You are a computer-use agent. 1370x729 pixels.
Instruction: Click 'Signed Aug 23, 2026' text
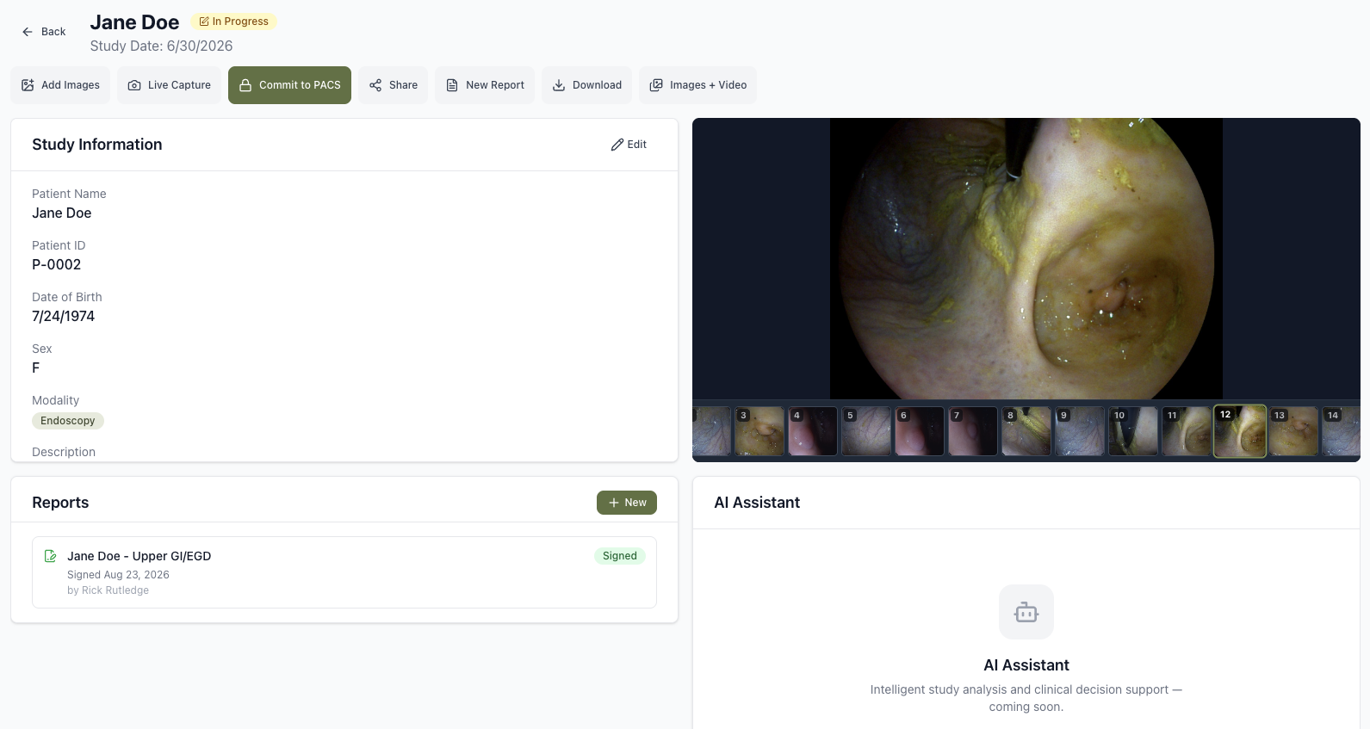[118, 575]
